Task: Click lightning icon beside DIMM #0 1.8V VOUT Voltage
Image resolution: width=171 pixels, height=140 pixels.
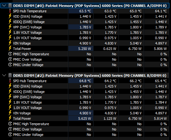Action: [10, 32]
